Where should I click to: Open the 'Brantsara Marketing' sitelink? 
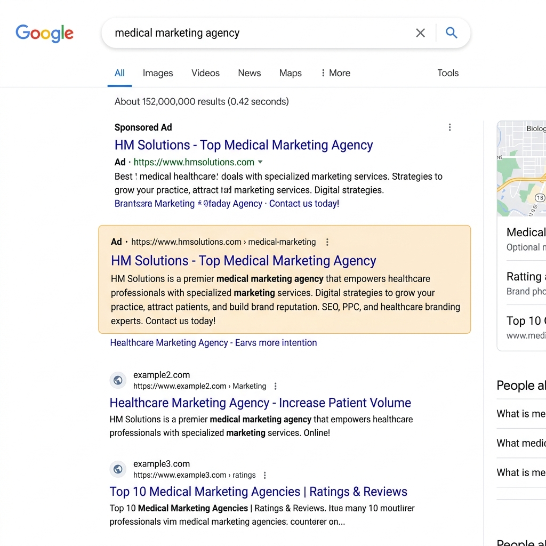[155, 204]
